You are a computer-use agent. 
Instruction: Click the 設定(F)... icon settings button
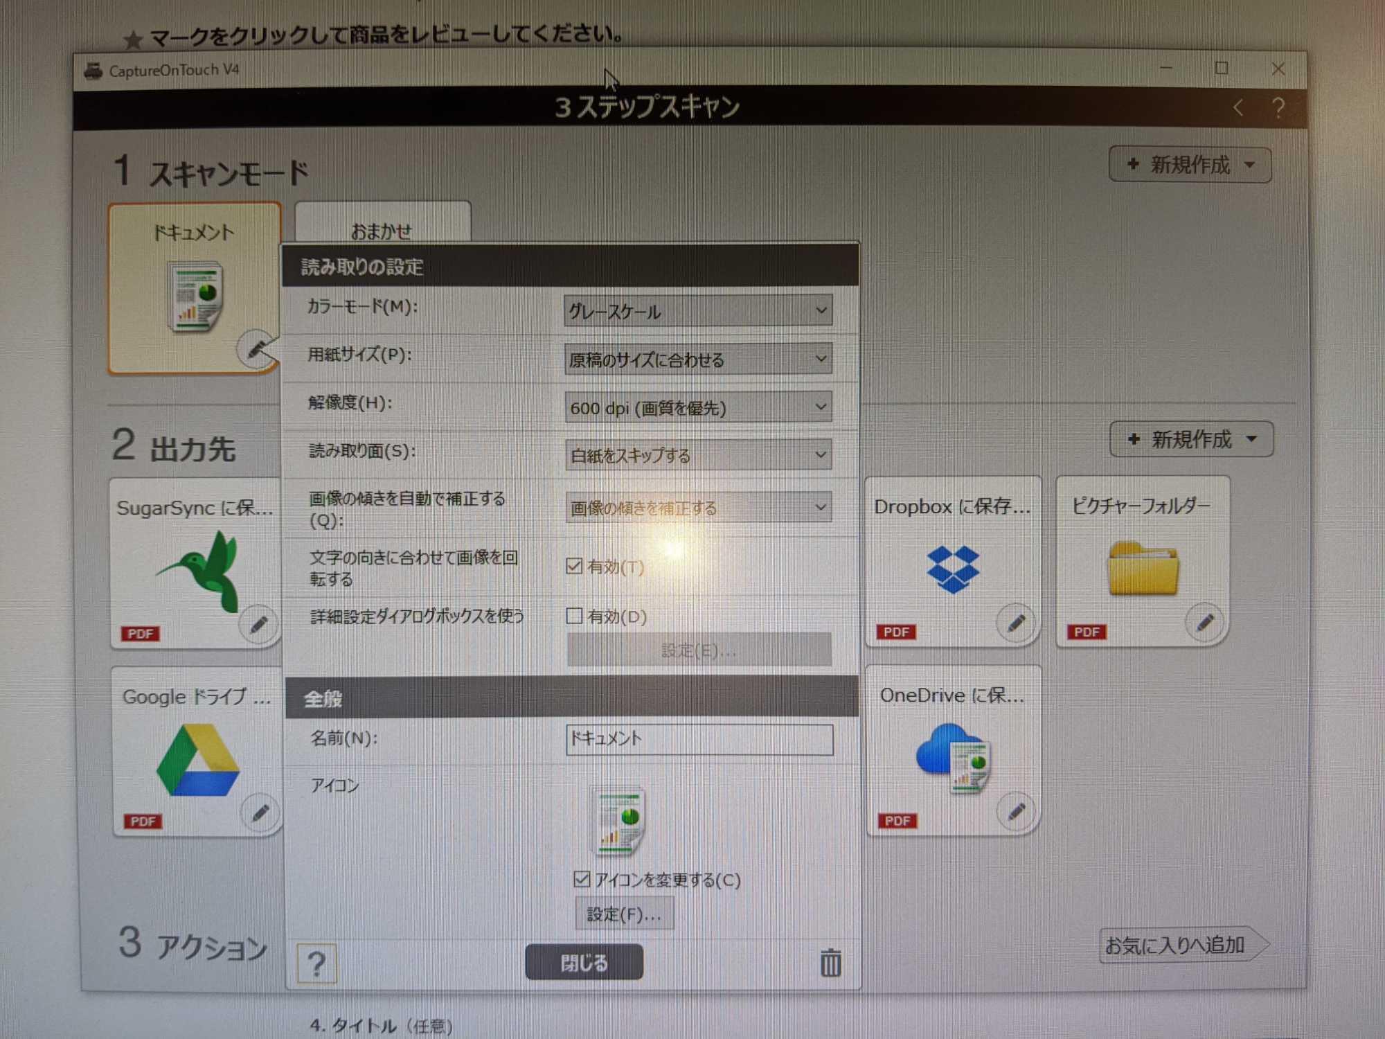point(624,914)
